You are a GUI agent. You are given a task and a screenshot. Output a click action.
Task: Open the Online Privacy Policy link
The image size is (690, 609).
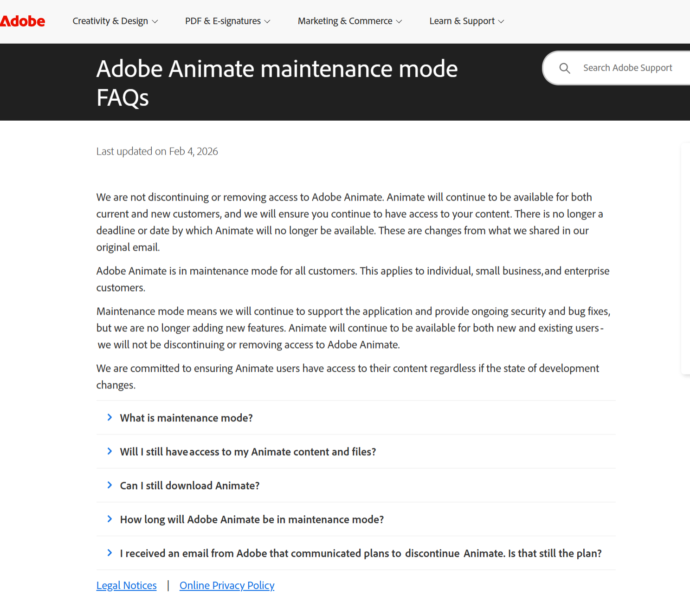(227, 585)
